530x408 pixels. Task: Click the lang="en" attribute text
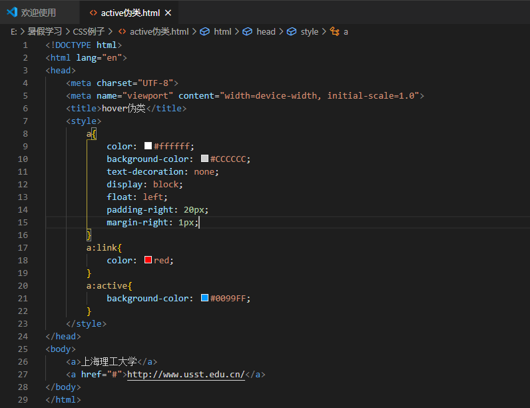point(99,58)
